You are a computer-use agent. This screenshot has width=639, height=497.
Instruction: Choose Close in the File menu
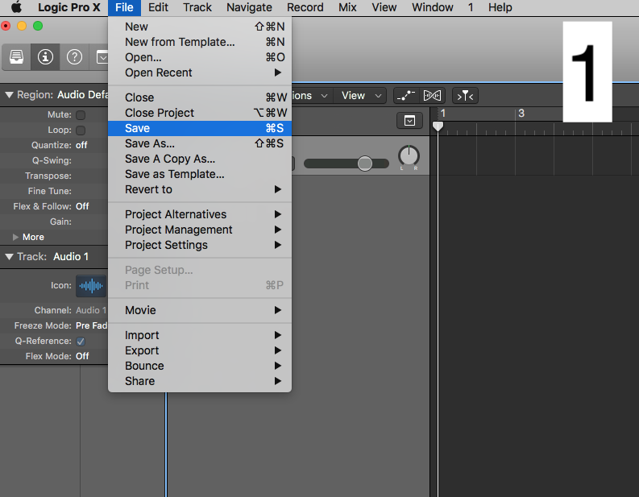point(200,97)
